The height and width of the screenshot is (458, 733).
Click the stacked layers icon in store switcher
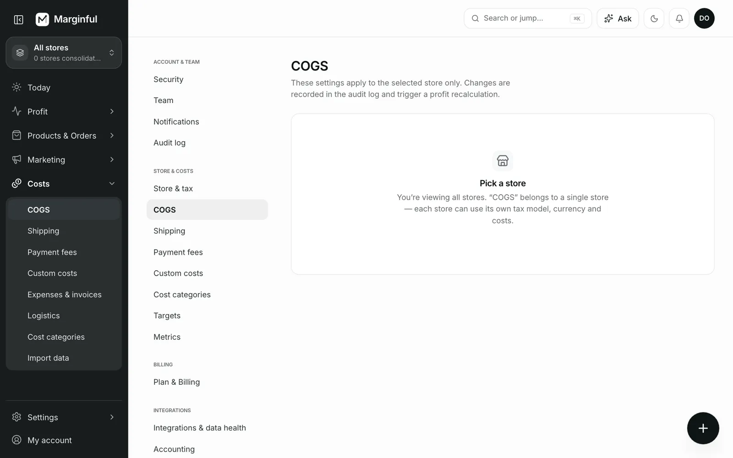point(20,53)
